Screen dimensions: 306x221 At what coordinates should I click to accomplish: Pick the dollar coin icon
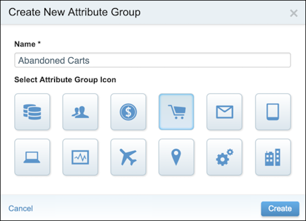point(128,112)
